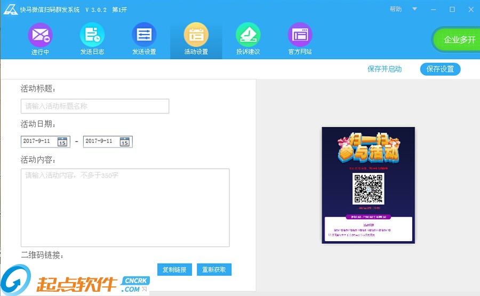Open the start date calendar picker
Image resolution: width=480 pixels, height=296 pixels.
point(62,142)
